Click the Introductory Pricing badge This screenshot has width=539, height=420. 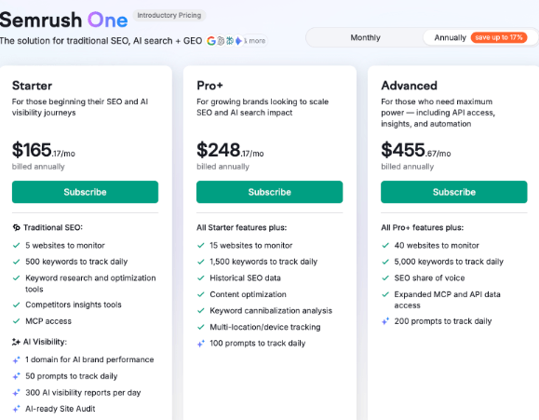pos(169,16)
